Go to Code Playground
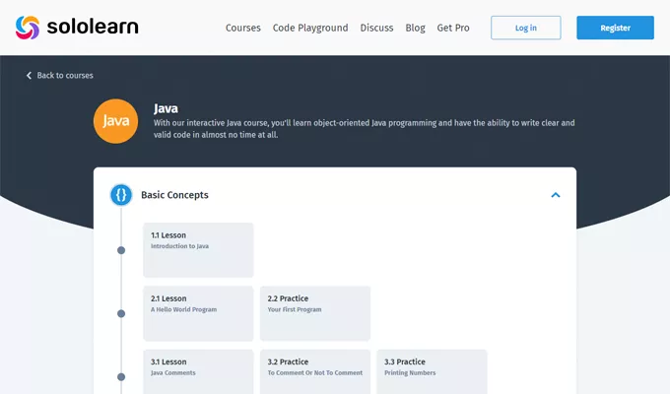The width and height of the screenshot is (670, 394). click(x=310, y=28)
